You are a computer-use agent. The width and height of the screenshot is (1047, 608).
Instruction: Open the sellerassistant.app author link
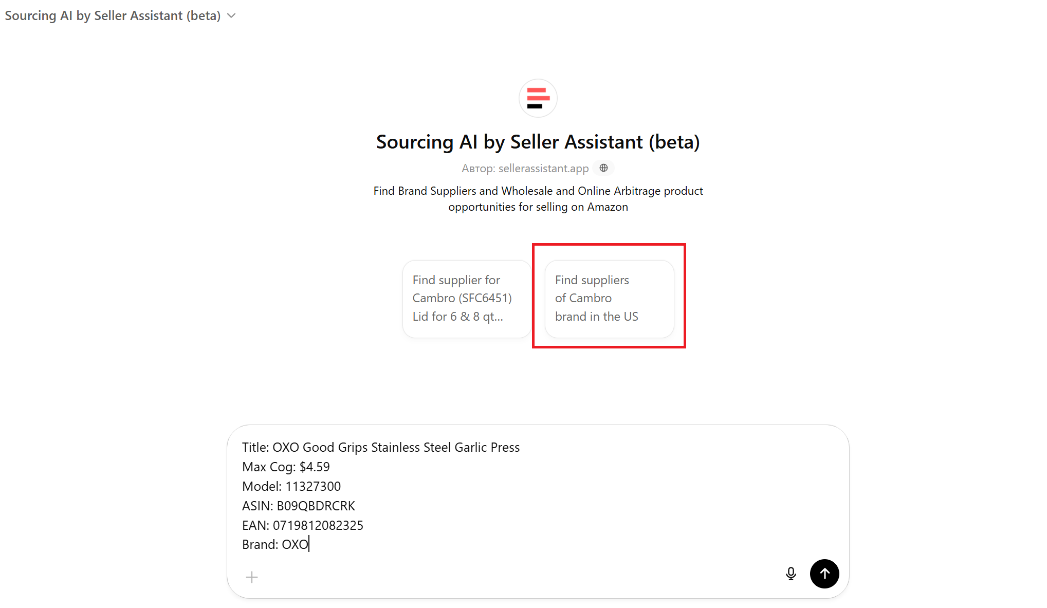(x=543, y=169)
